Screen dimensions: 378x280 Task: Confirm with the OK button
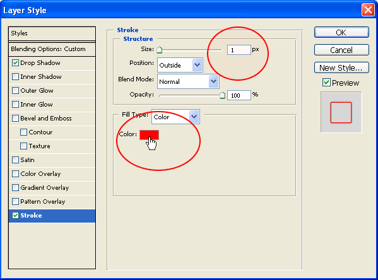(341, 32)
